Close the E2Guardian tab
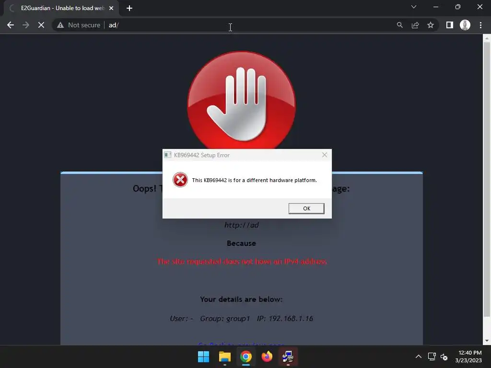 point(111,8)
